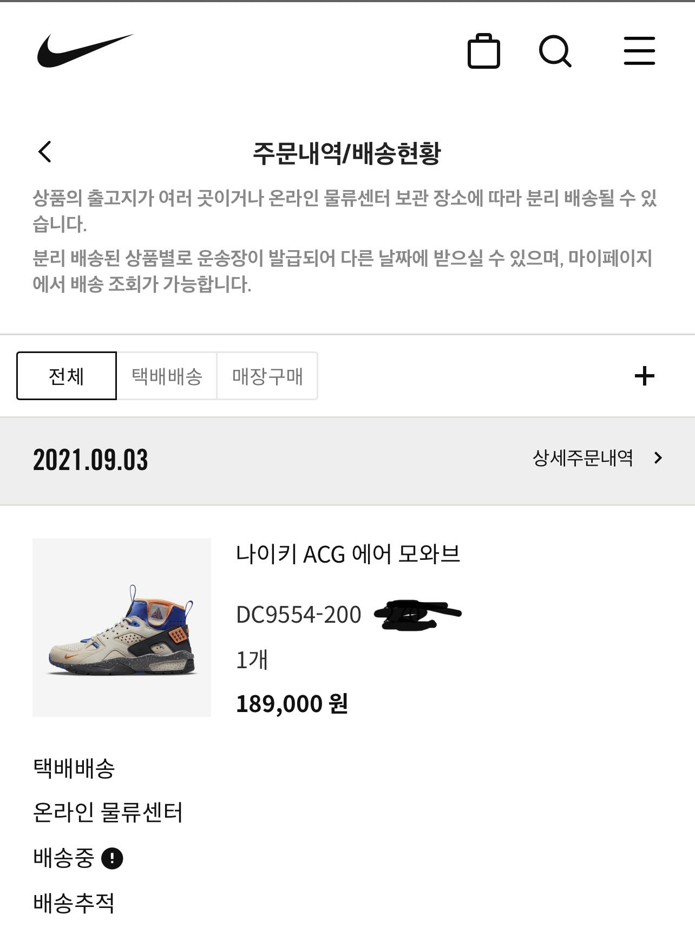Open the shopping bag
The image size is (695, 927).
[x=483, y=51]
